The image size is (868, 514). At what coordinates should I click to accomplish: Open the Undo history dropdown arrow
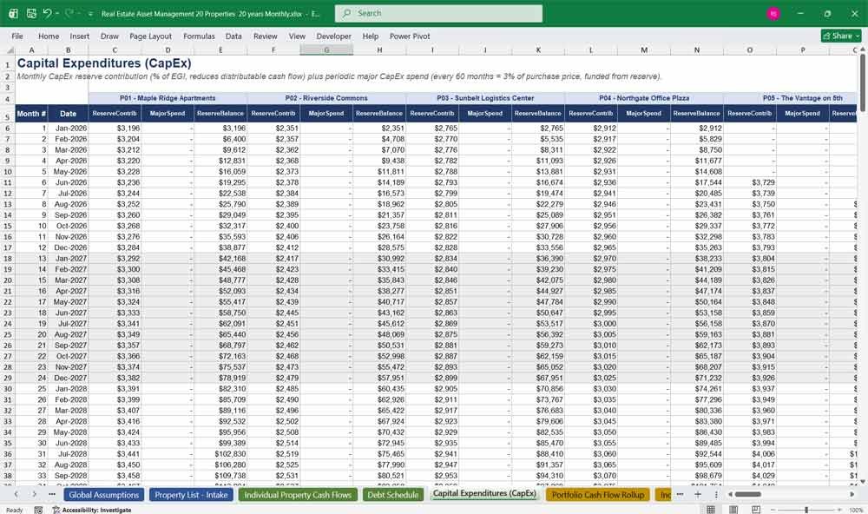point(57,13)
